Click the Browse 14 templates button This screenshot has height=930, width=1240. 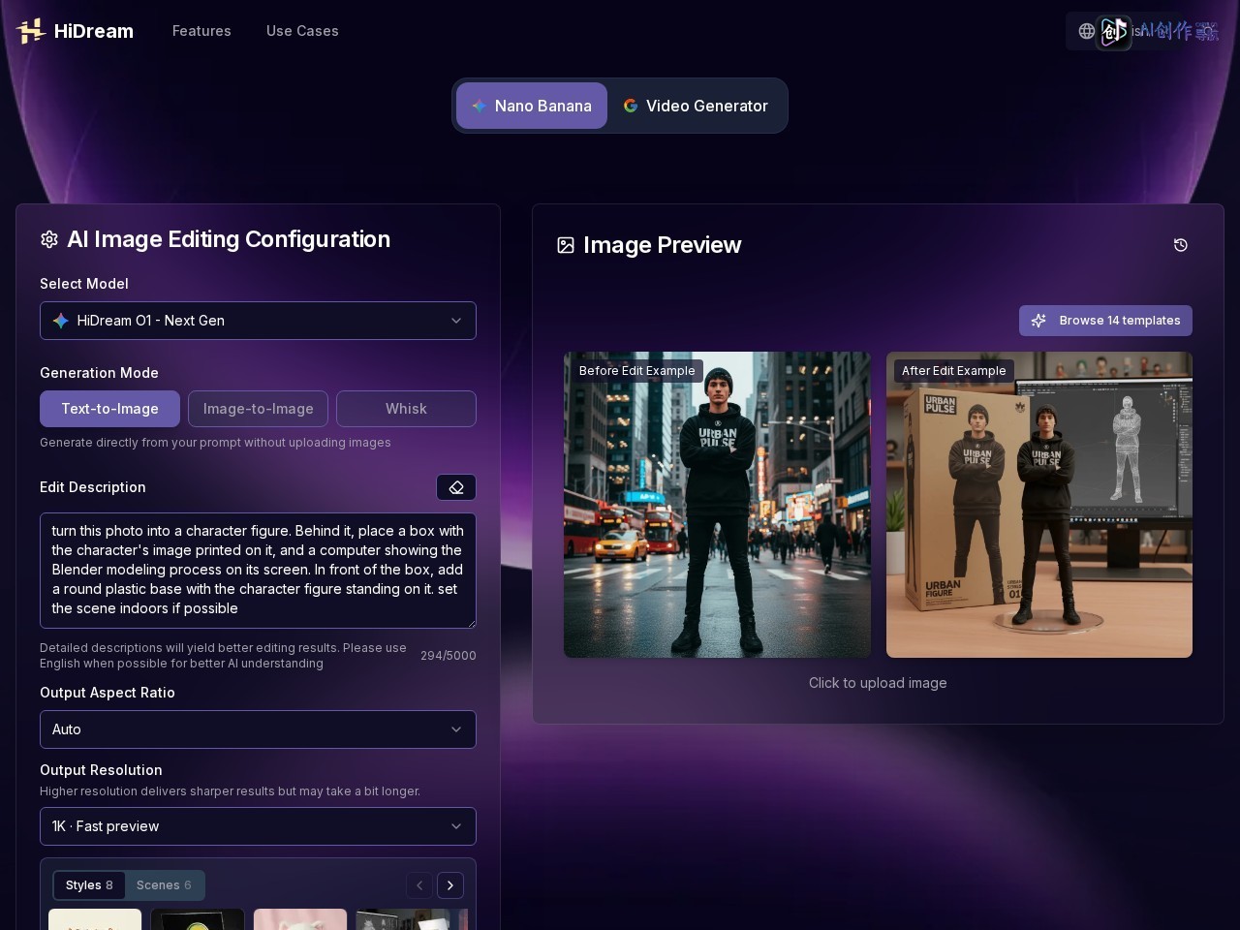click(x=1105, y=321)
